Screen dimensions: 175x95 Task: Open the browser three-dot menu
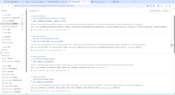click(x=173, y=6)
